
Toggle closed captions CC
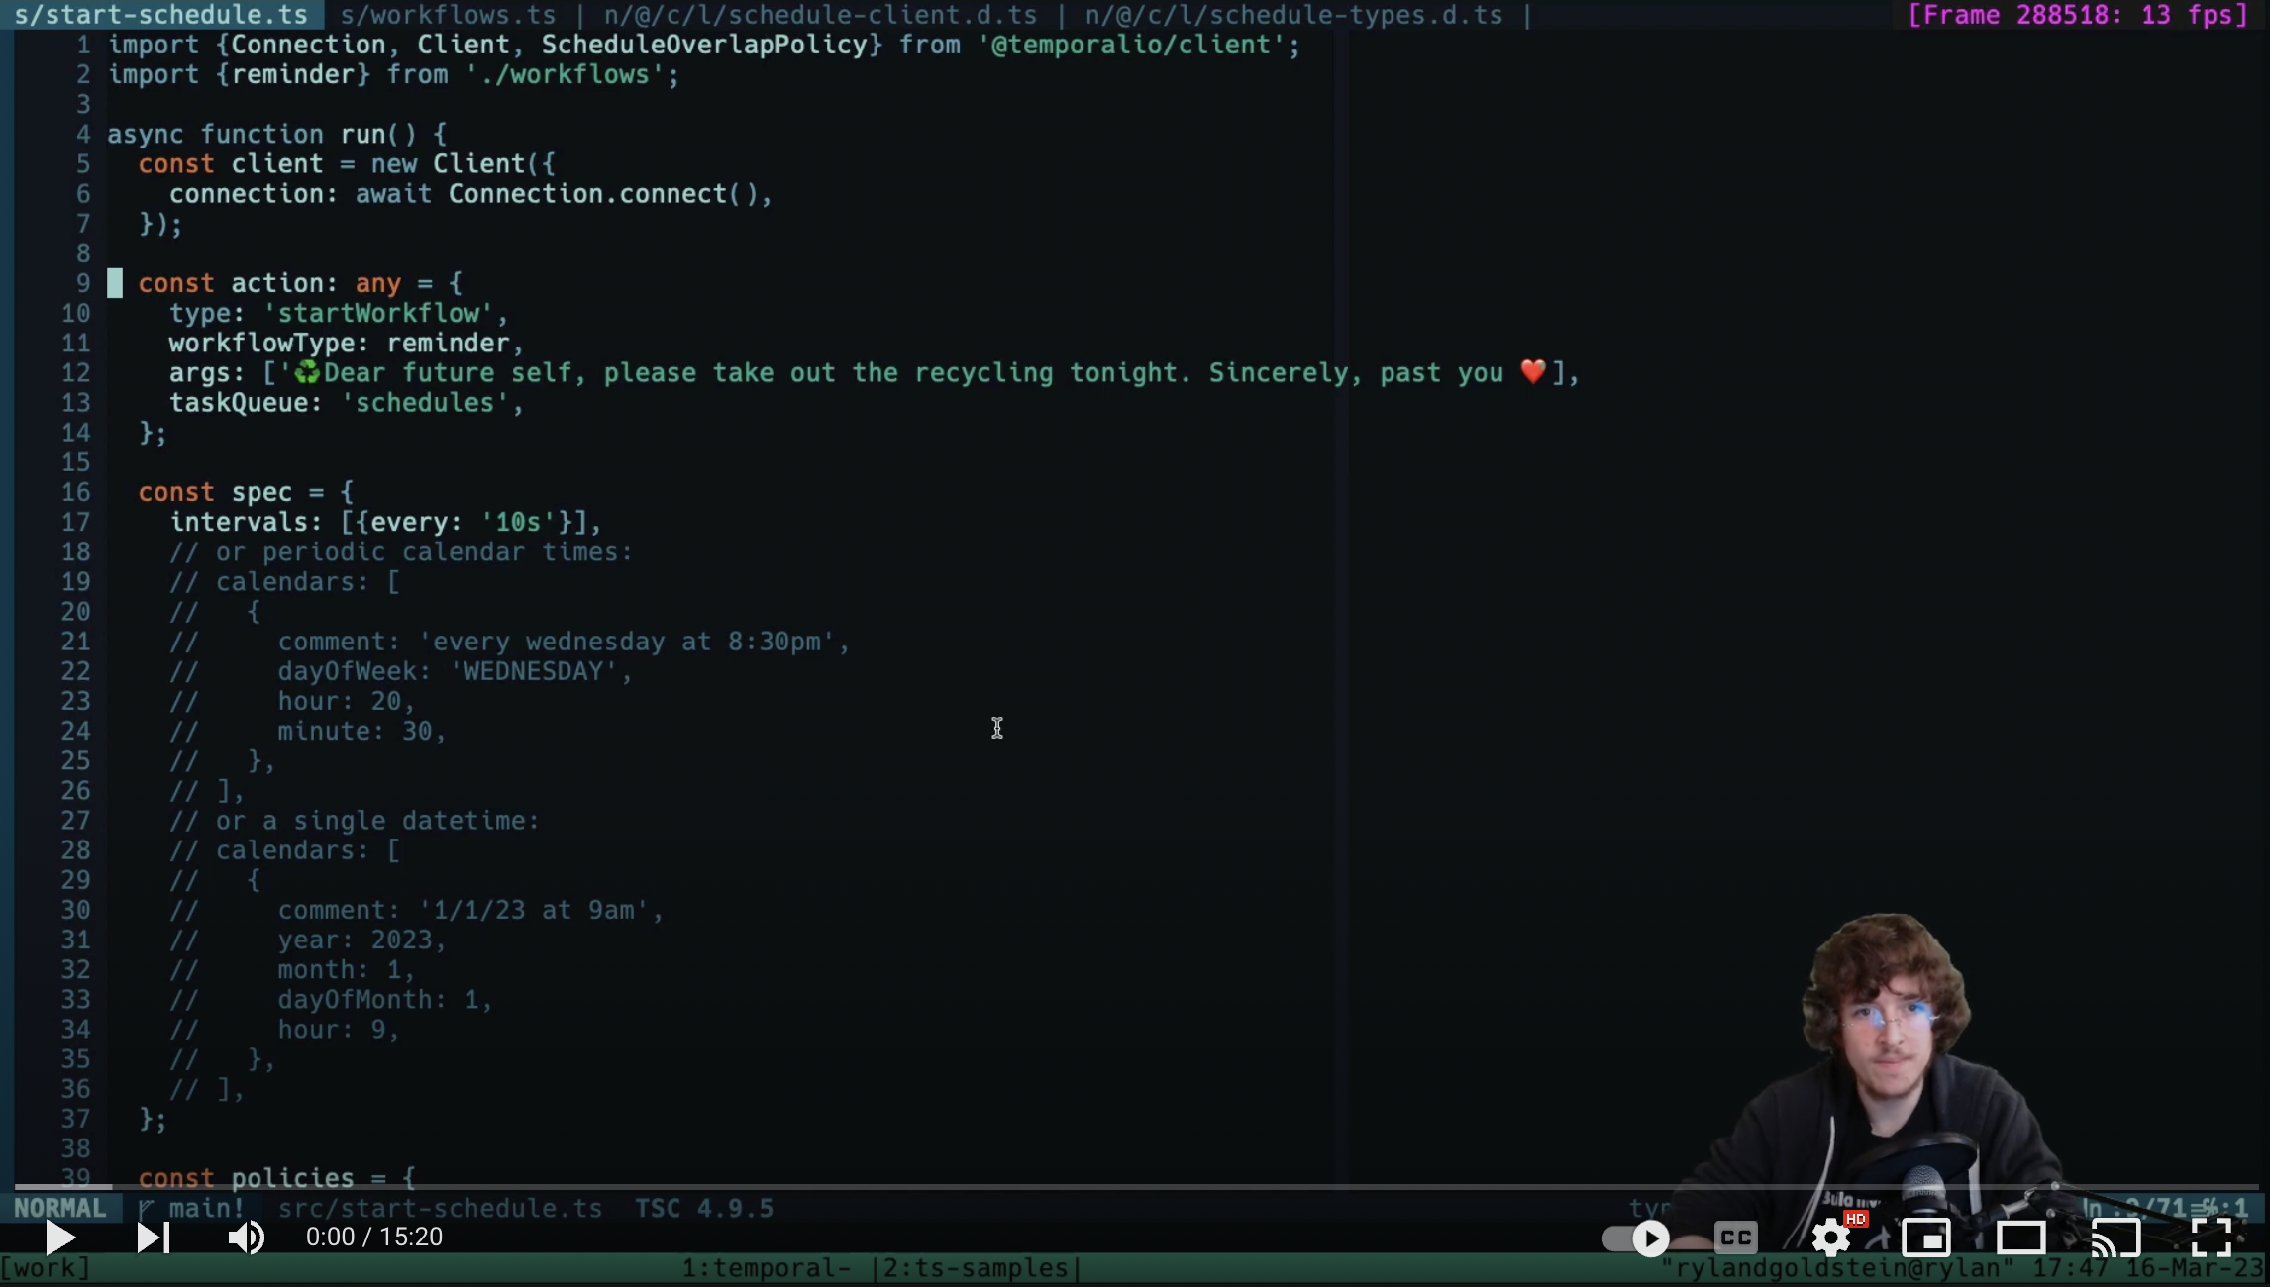click(1735, 1237)
